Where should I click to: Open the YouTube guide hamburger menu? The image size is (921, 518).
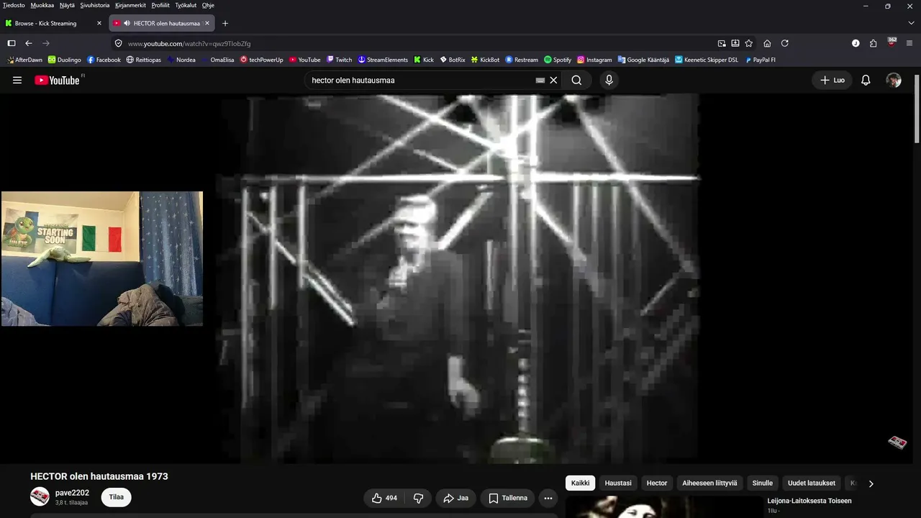click(17, 80)
